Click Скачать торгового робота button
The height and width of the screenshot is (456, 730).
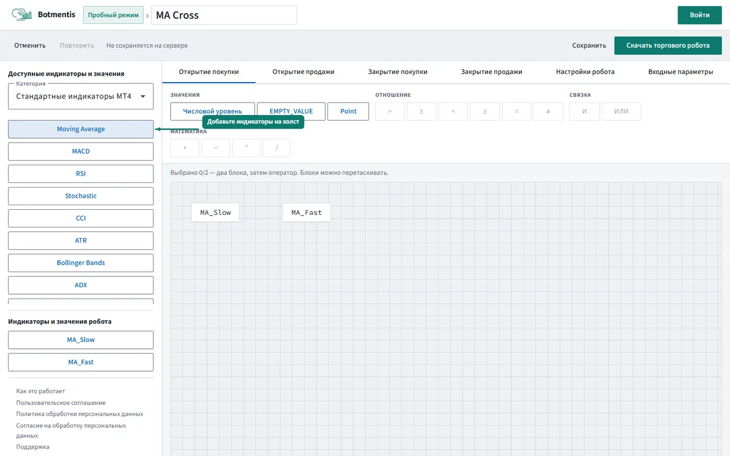(x=668, y=46)
